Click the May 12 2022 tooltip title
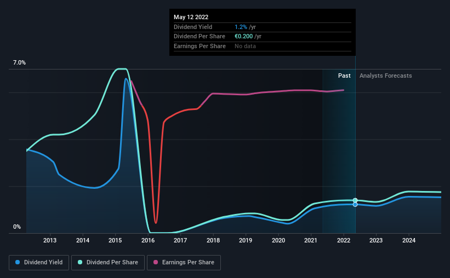 [x=191, y=17]
